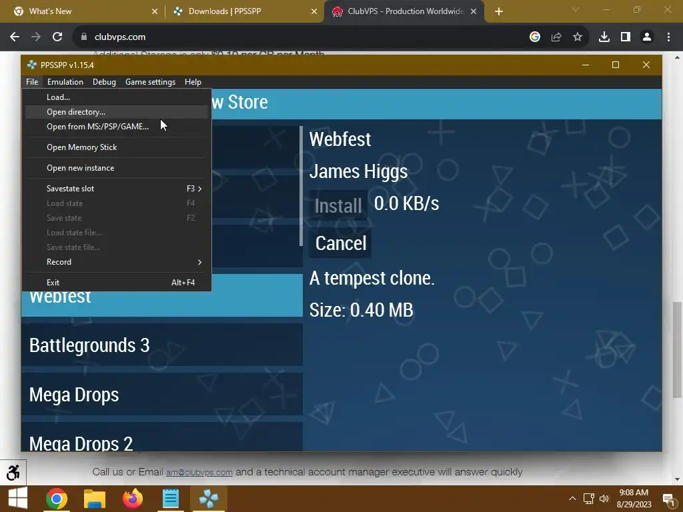
Task: Open the Chrome three-dot menu
Action: (x=668, y=37)
